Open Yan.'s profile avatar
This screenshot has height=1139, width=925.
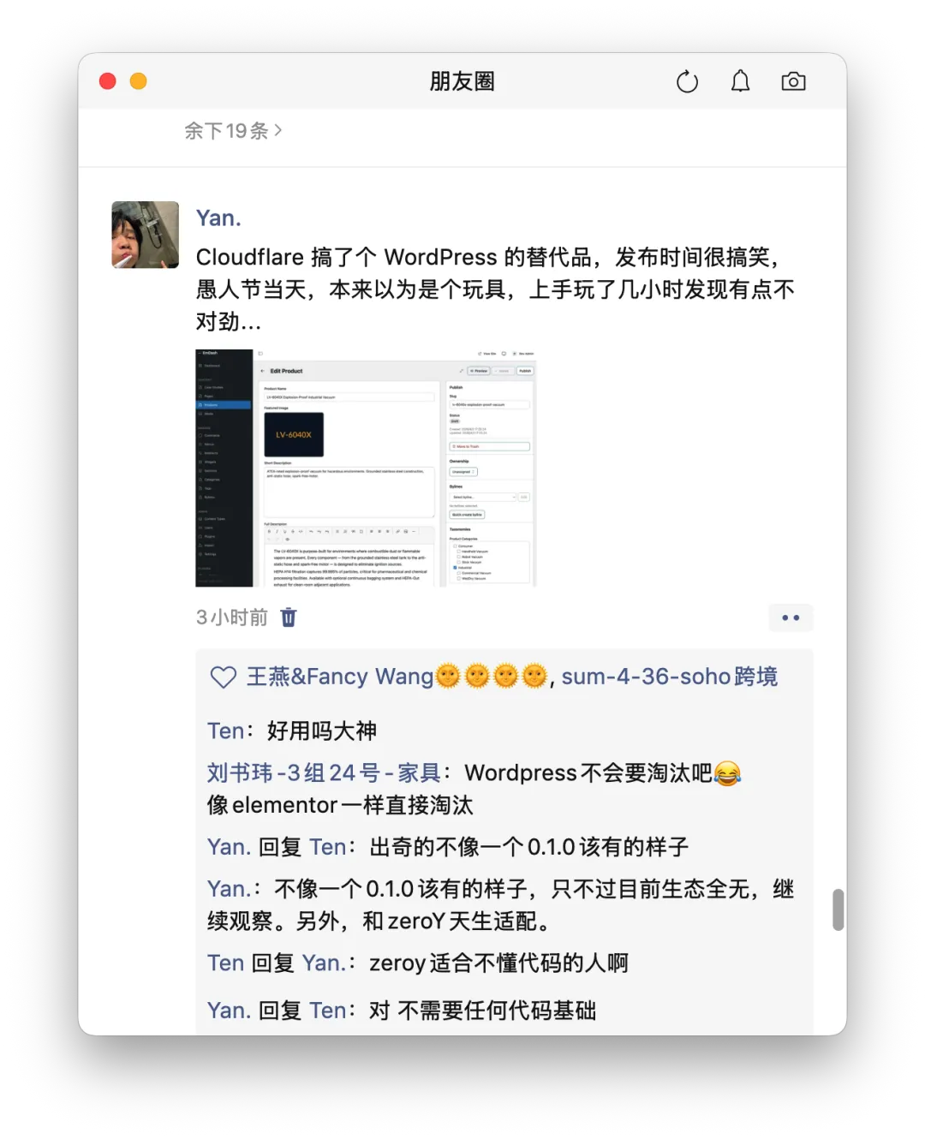(146, 235)
